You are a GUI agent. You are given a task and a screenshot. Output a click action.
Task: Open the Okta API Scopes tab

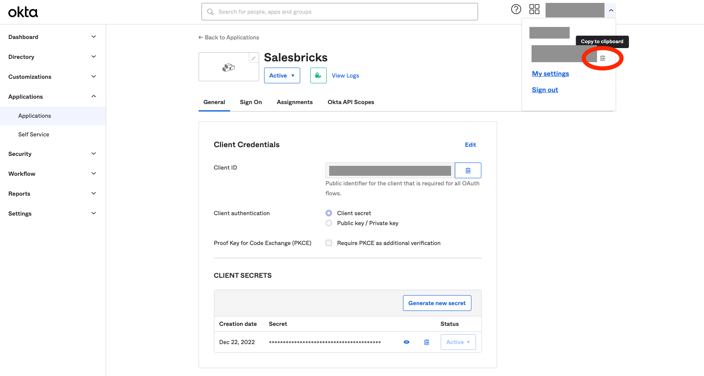click(351, 102)
